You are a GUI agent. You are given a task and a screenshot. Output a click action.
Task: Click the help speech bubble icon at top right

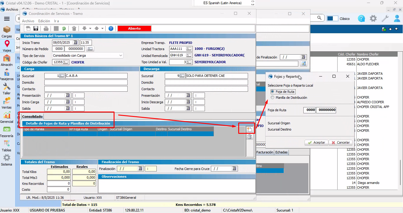click(x=361, y=19)
